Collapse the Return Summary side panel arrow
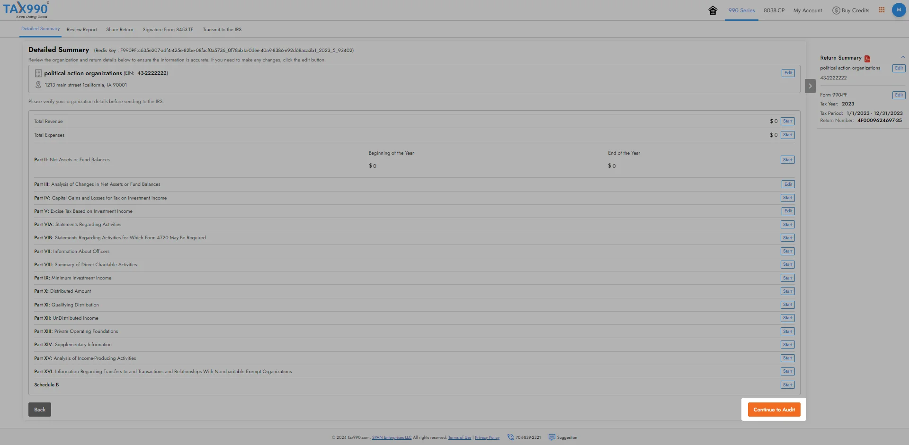The image size is (909, 445). click(810, 86)
